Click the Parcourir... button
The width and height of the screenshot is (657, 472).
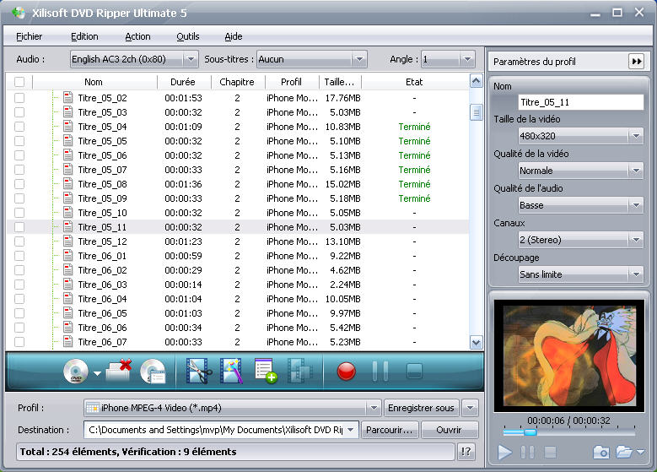click(x=390, y=430)
